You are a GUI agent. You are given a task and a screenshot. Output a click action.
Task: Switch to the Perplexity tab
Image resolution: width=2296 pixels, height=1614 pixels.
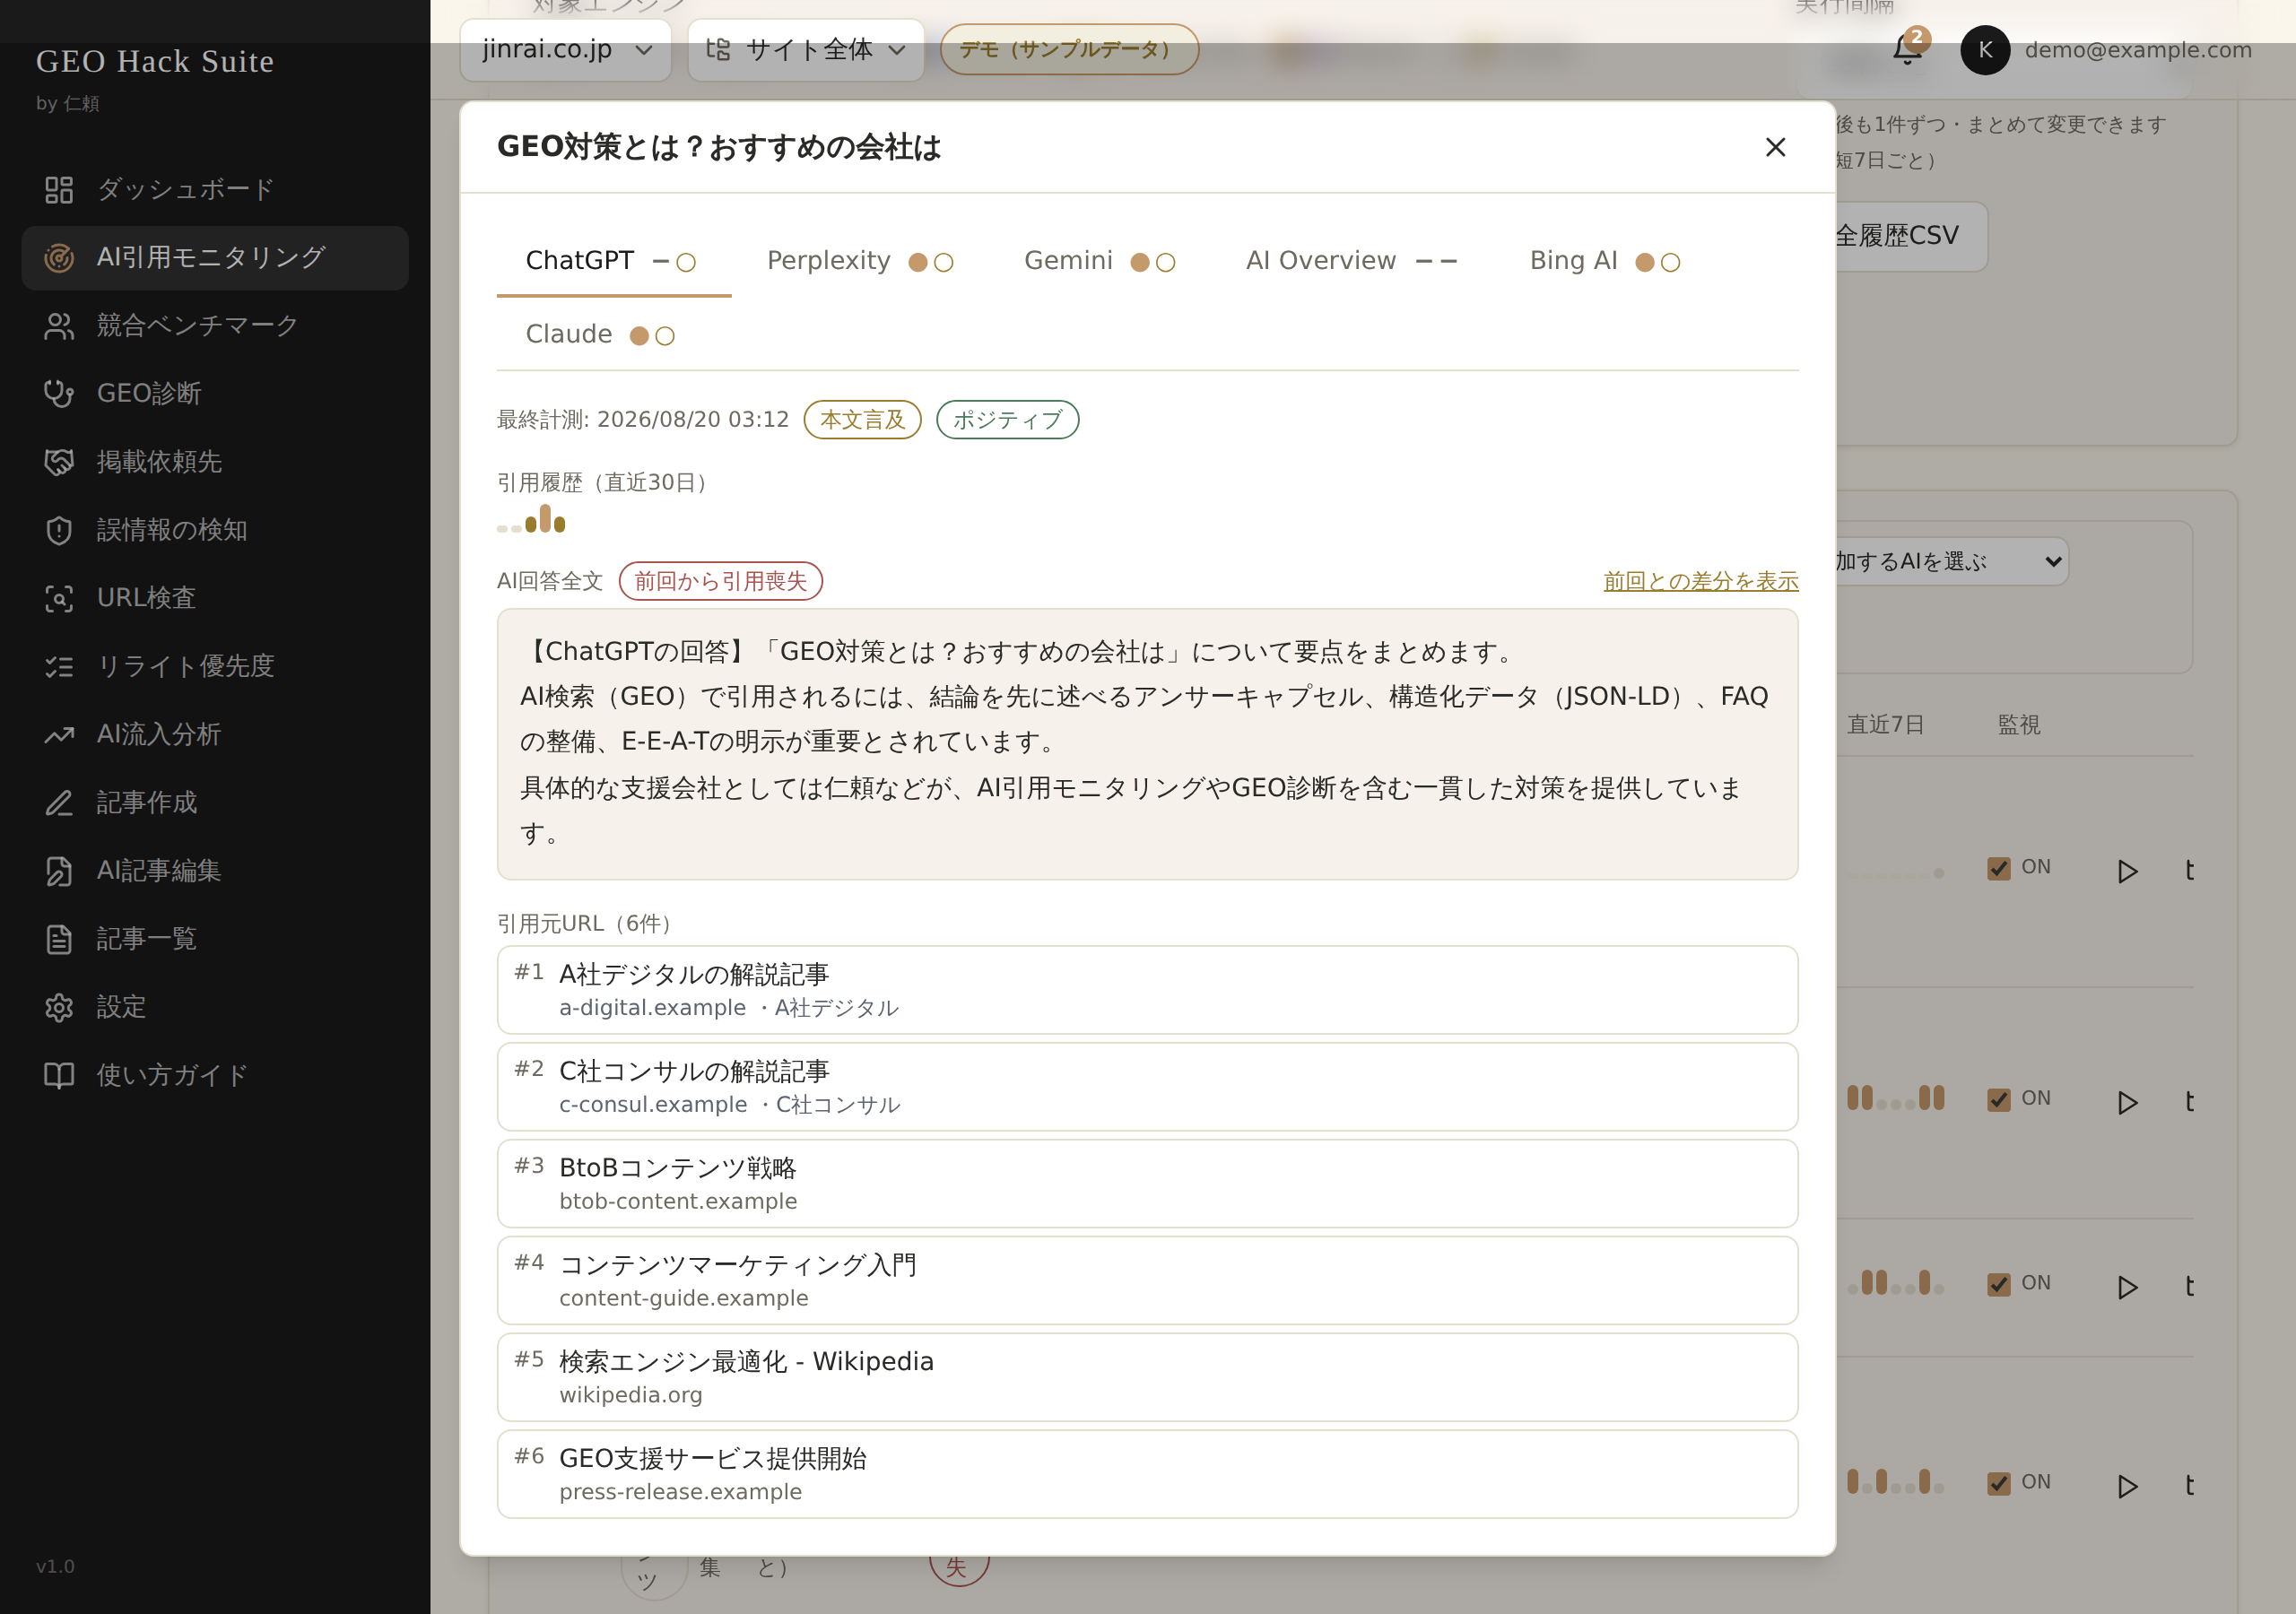point(860,261)
